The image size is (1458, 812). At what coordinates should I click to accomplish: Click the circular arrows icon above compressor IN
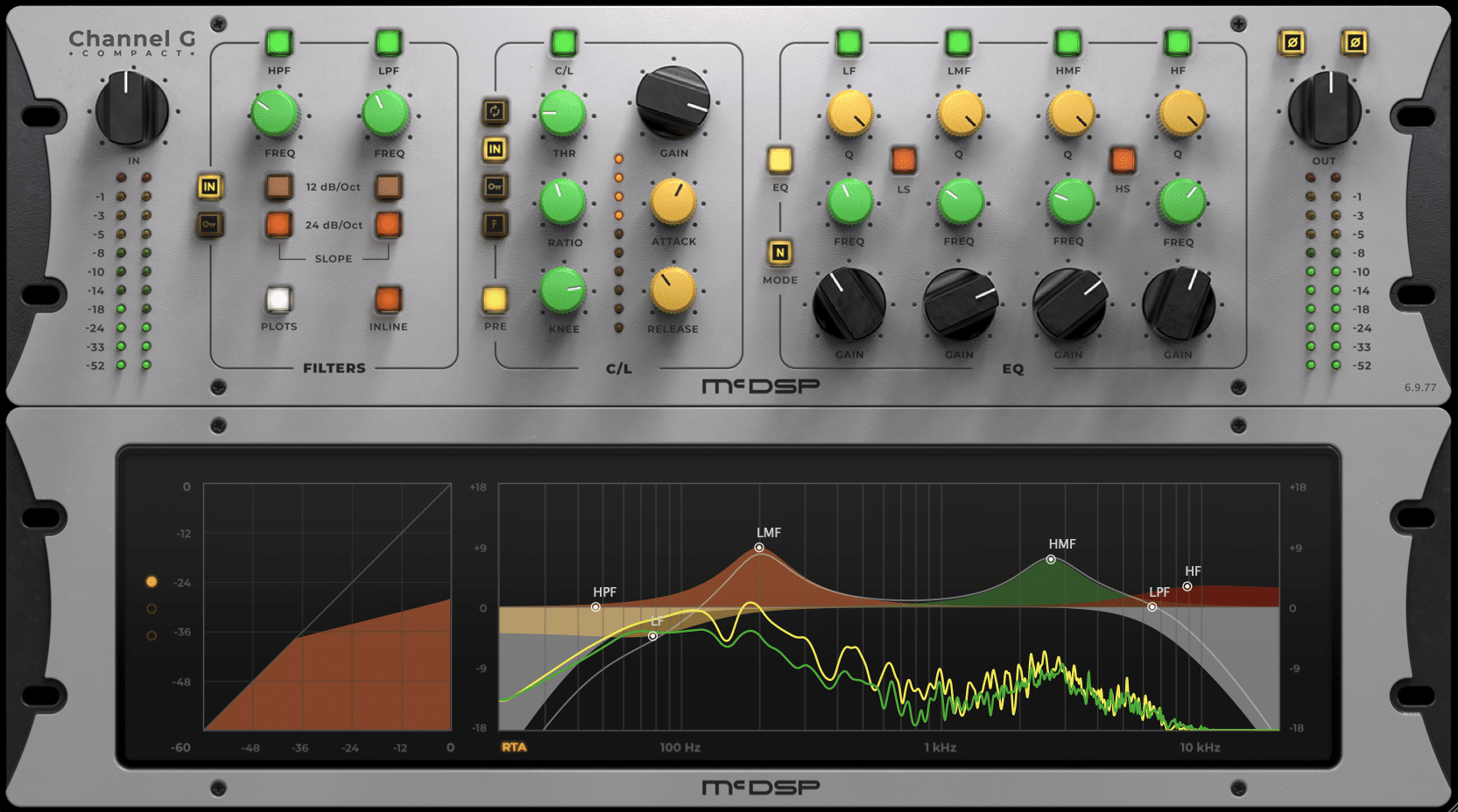point(495,111)
